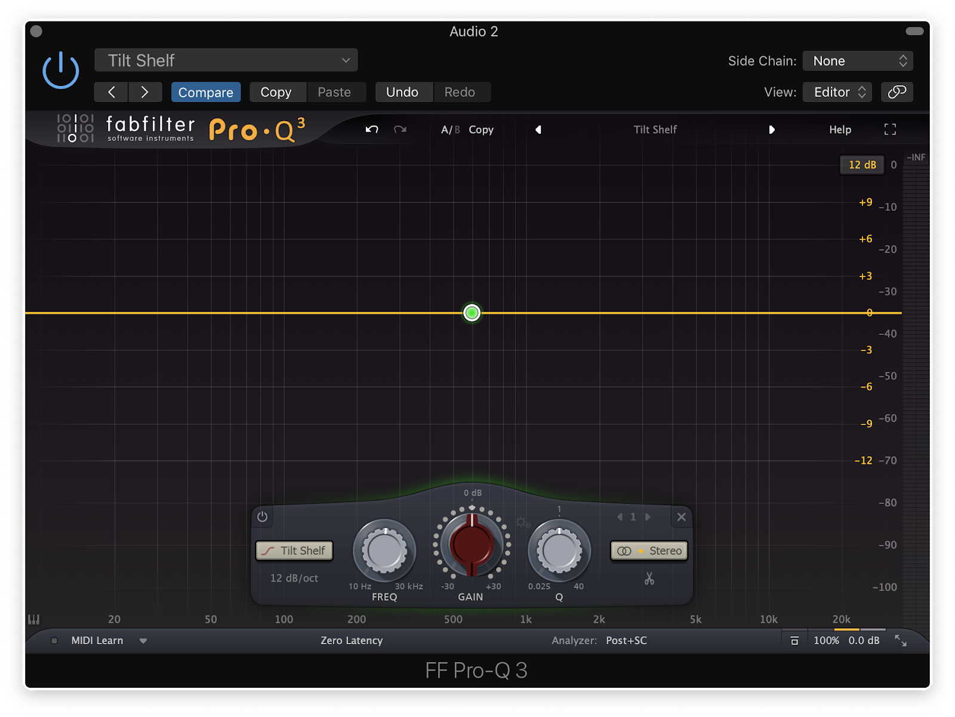The height and width of the screenshot is (717, 955).
Task: Click the -12 dB scale label
Action: click(x=863, y=460)
